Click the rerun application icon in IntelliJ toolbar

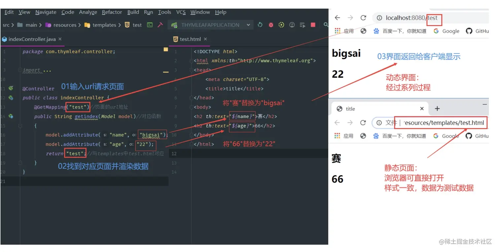tap(260, 25)
